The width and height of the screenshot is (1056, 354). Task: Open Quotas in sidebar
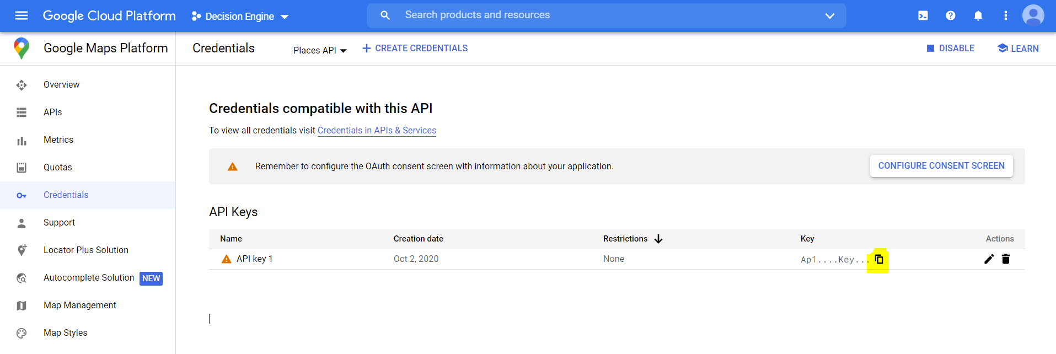[57, 167]
